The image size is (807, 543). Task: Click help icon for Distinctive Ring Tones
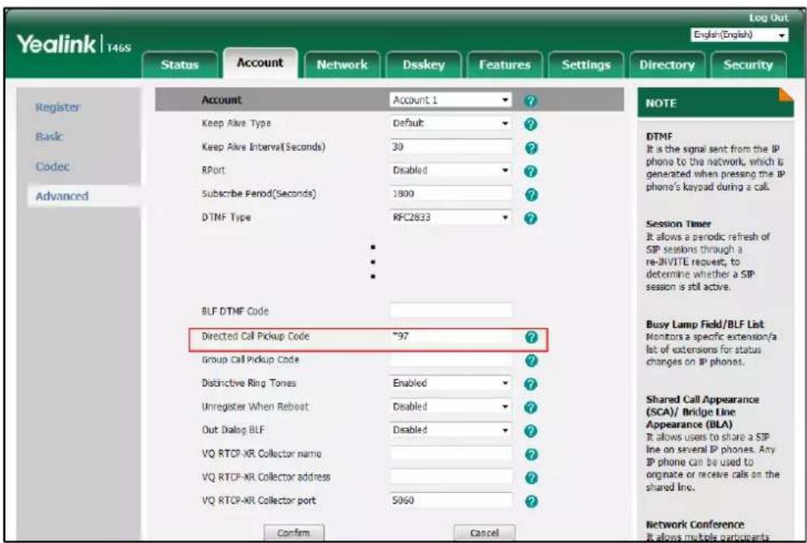[530, 384]
